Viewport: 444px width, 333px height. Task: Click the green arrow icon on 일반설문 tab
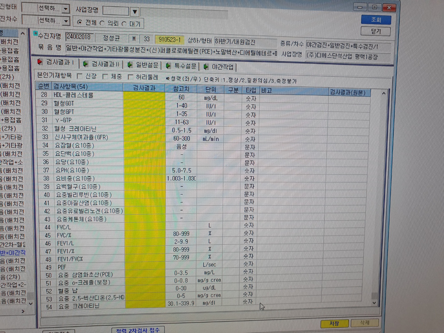pyautogui.click(x=130, y=65)
